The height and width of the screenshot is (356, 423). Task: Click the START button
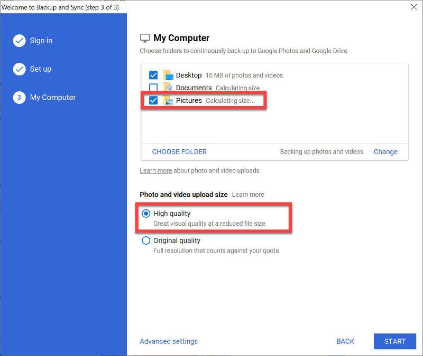point(394,341)
